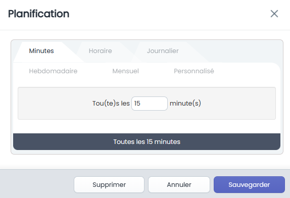Dismiss the dialog via the top-right X icon
Image resolution: width=290 pixels, height=198 pixels.
274,14
